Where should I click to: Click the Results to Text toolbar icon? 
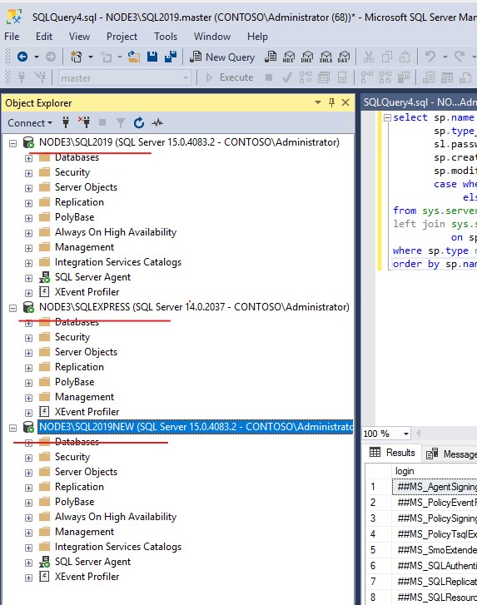click(429, 78)
